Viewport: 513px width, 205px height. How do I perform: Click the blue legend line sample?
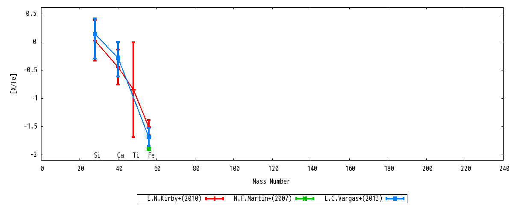click(395, 199)
